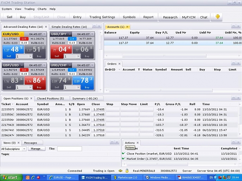Click EUR/USD Sell price 1.37485 button
The width and height of the screenshot is (242, 181).
point(13,49)
